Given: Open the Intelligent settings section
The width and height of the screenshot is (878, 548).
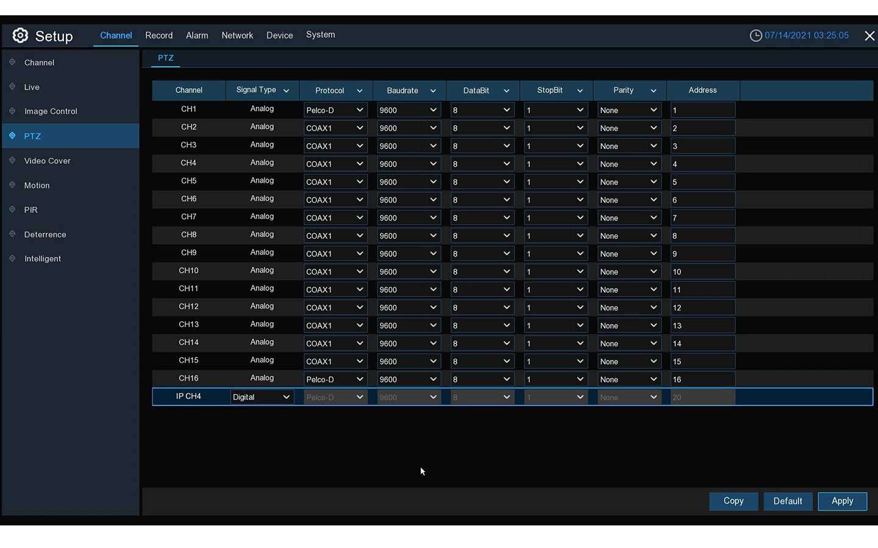Looking at the screenshot, I should pyautogui.click(x=12, y=258).
